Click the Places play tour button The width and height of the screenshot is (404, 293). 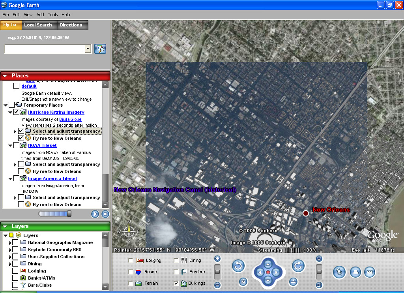(95, 214)
